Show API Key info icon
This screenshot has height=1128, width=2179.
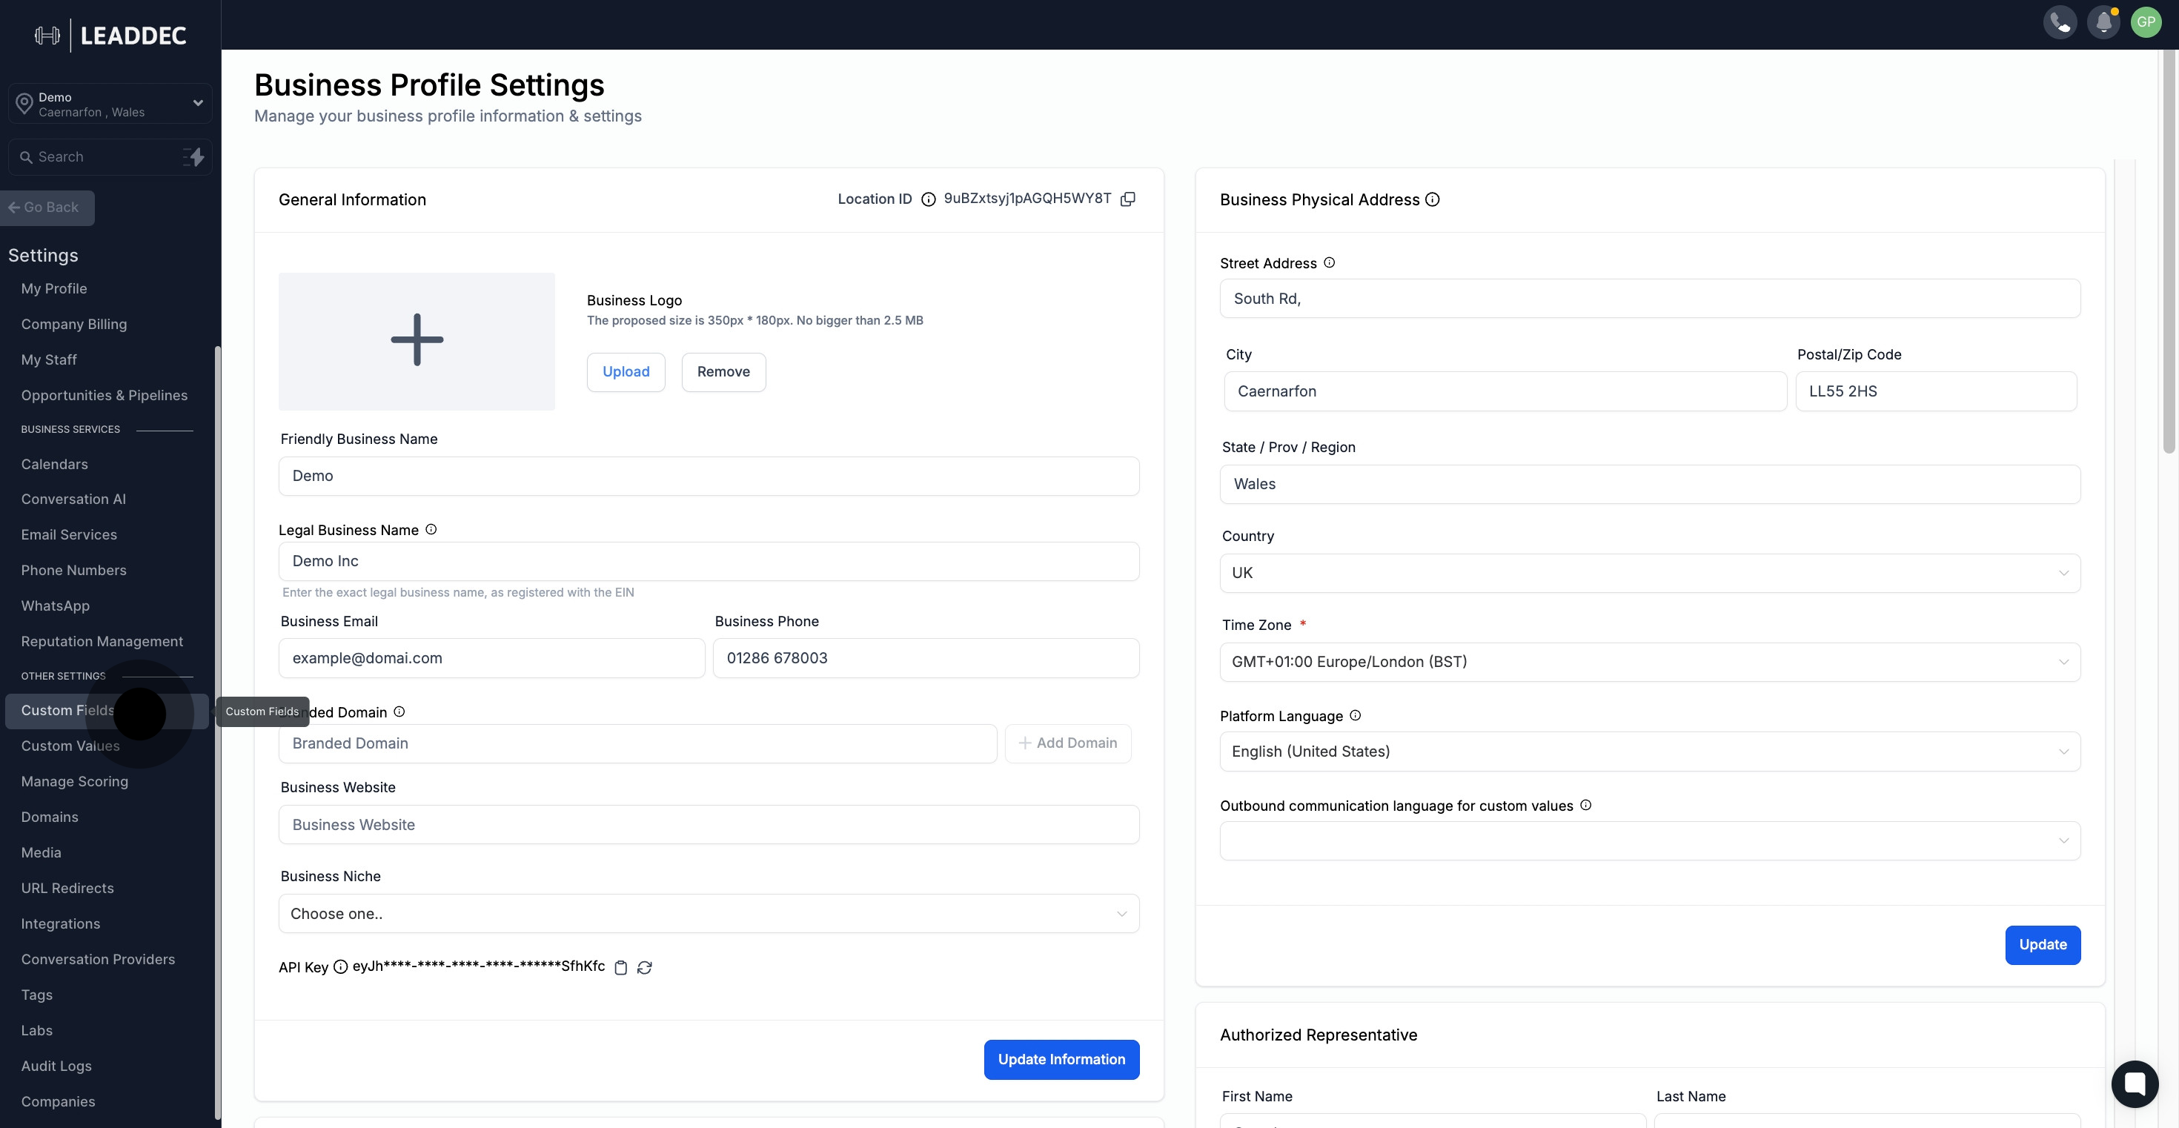pyautogui.click(x=340, y=966)
